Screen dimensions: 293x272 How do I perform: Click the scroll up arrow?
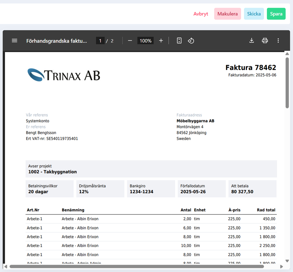(x=287, y=54)
